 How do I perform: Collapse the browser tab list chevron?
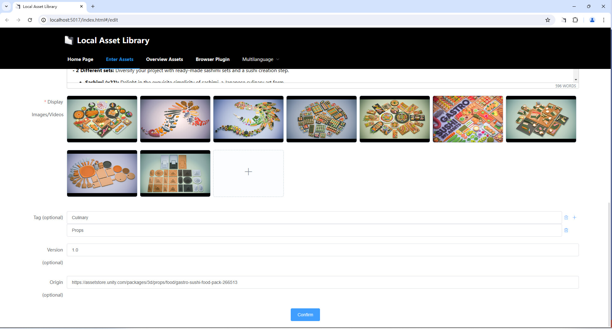tap(6, 6)
